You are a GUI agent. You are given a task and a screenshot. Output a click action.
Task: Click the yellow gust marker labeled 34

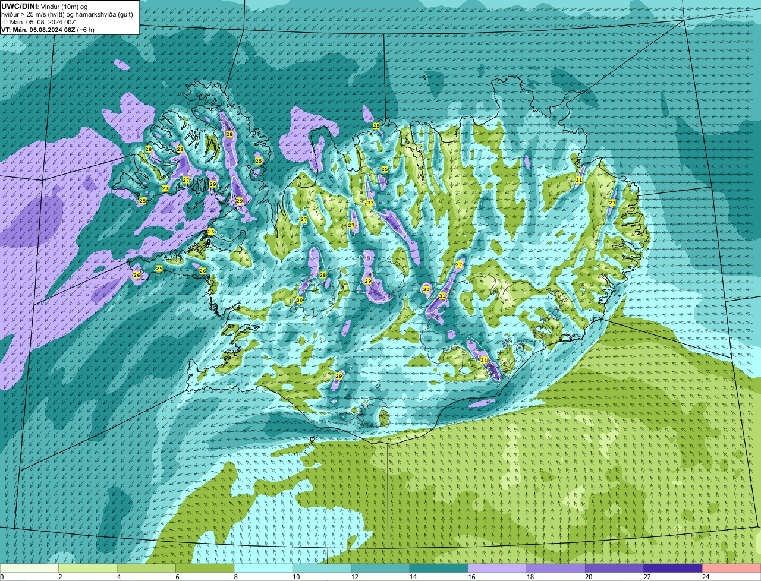tap(484, 360)
